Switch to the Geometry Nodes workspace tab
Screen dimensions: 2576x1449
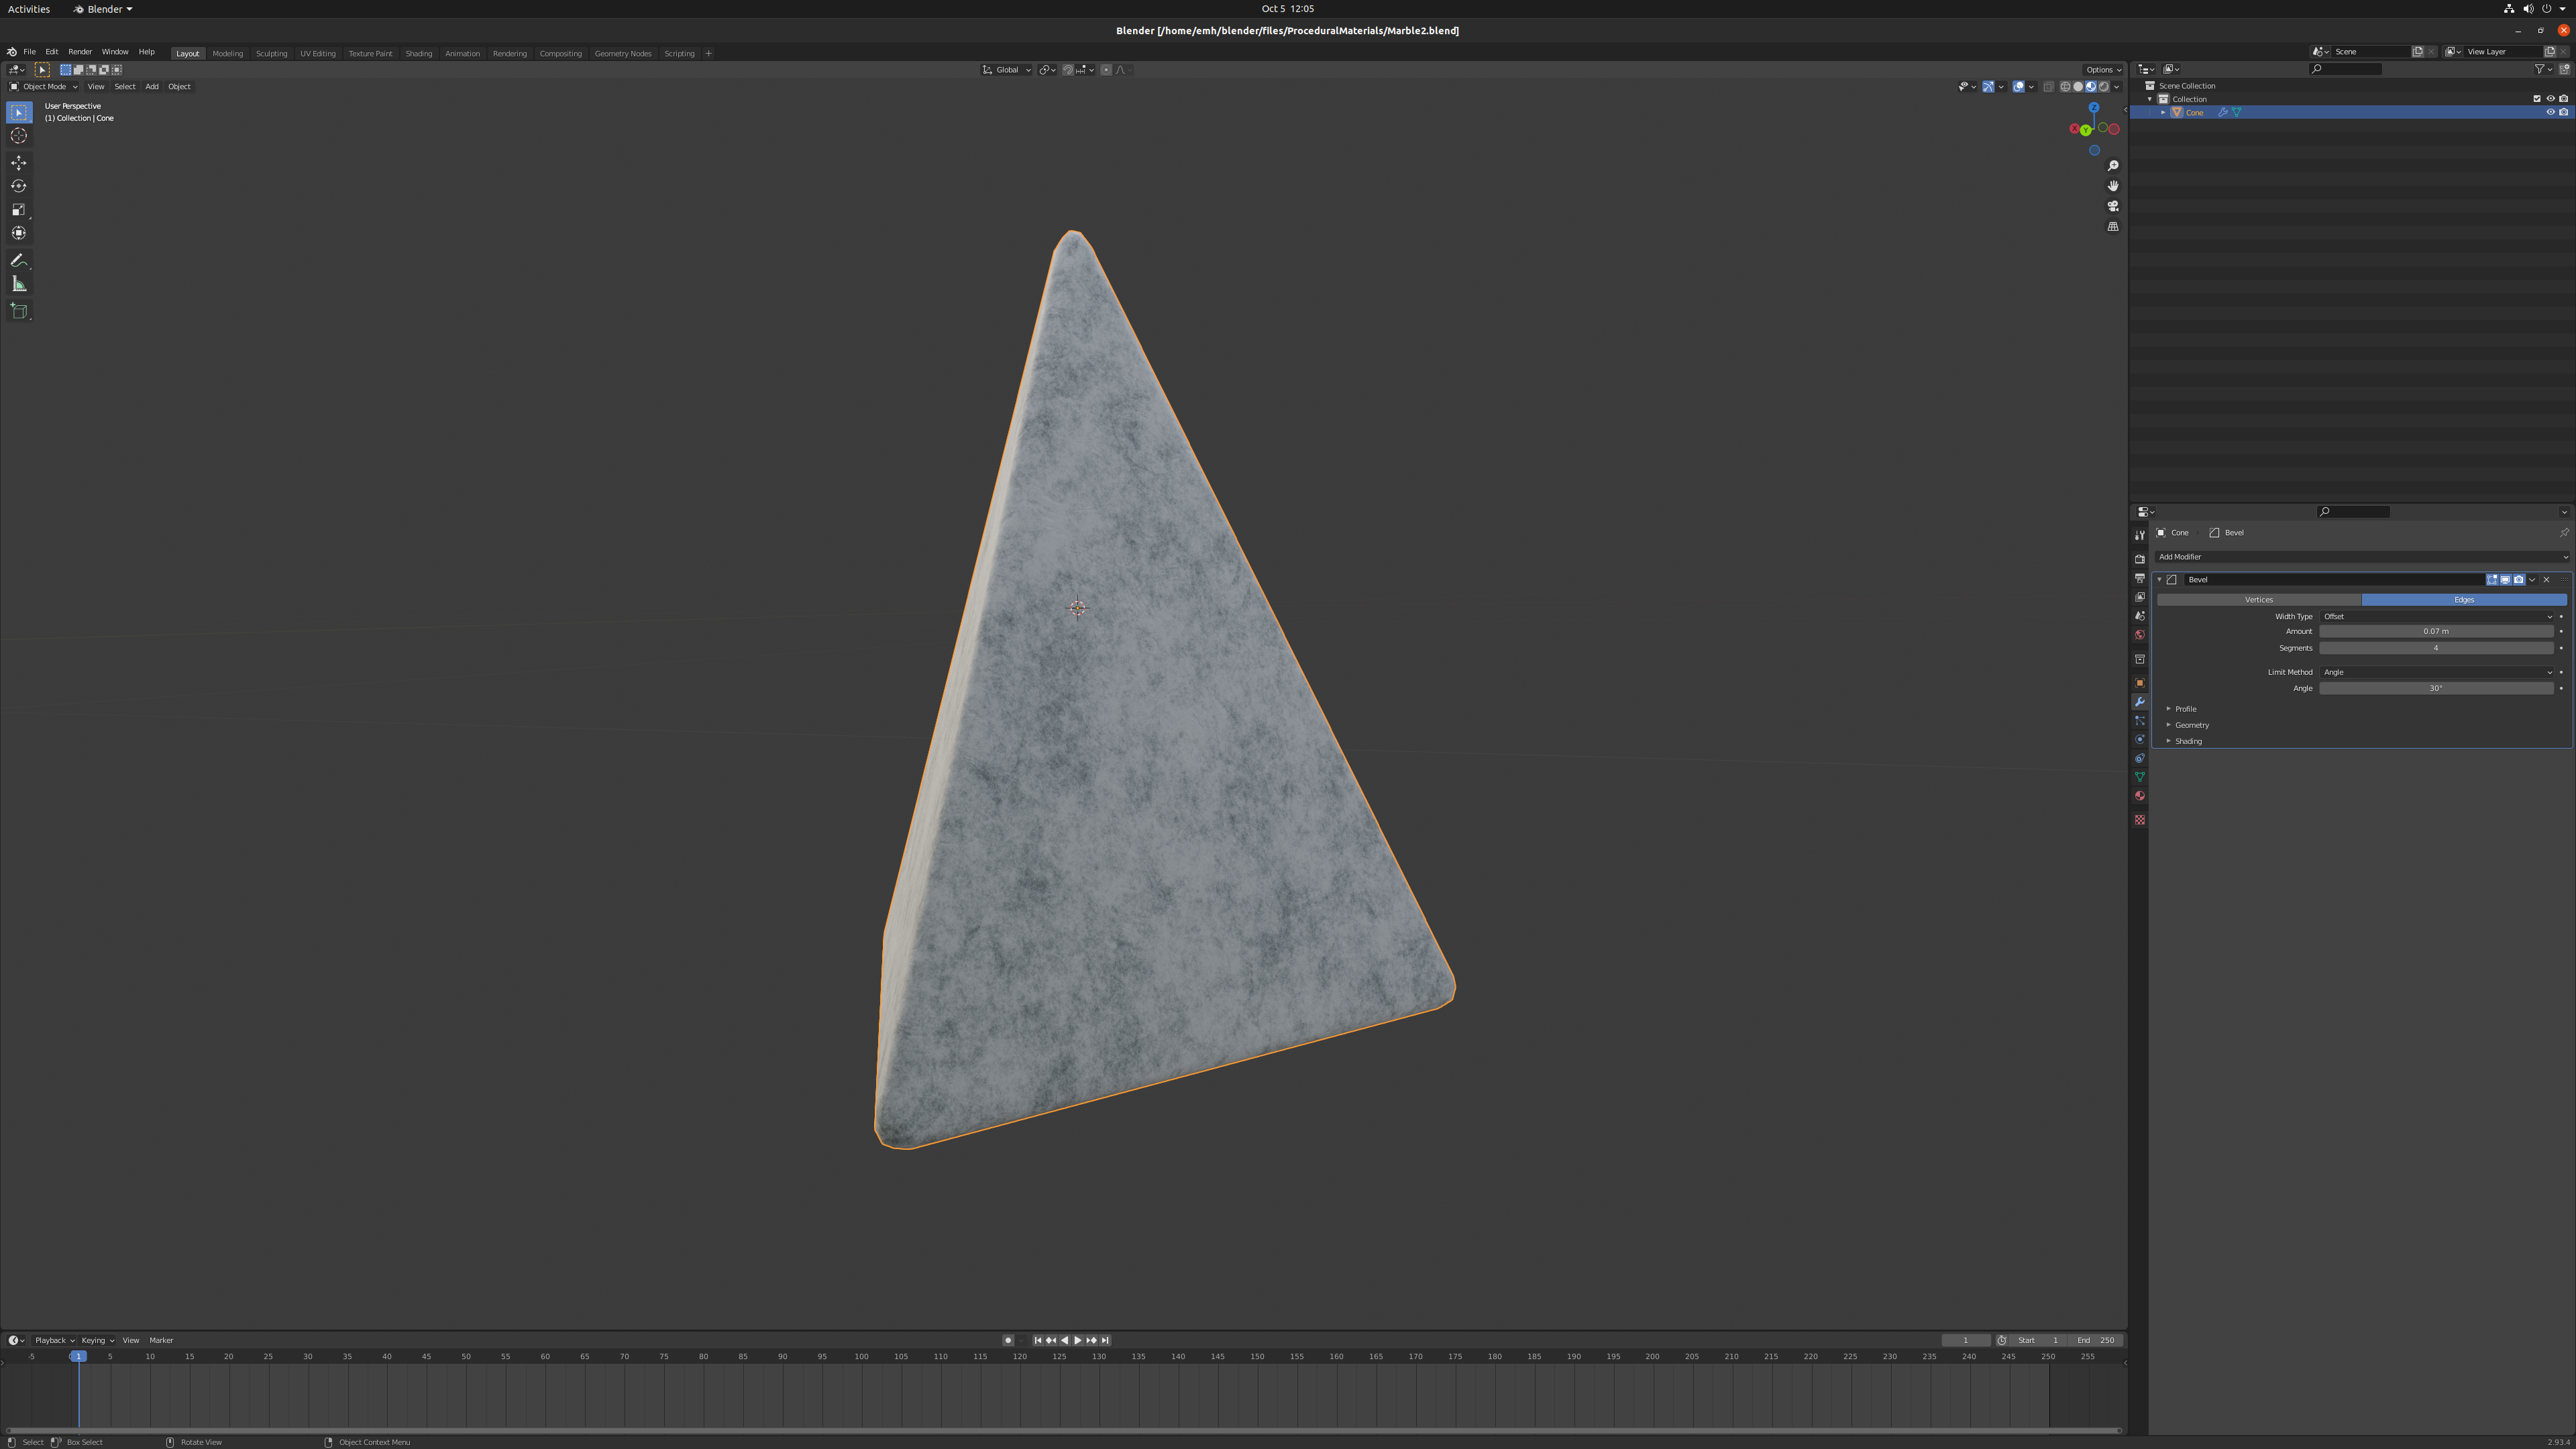(x=622, y=53)
